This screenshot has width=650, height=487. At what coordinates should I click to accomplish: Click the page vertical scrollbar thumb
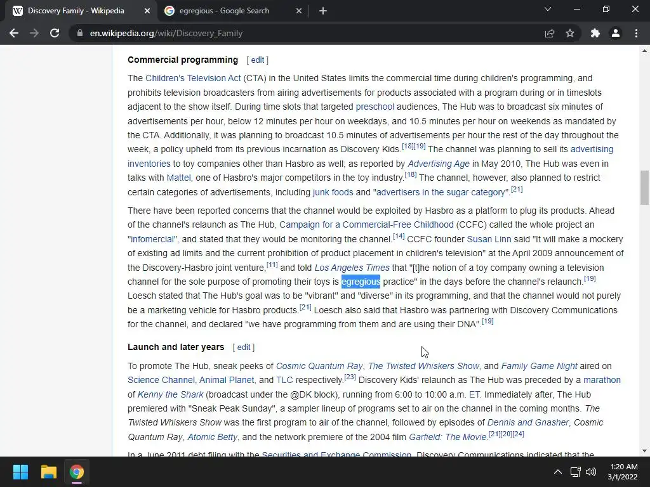644,187
